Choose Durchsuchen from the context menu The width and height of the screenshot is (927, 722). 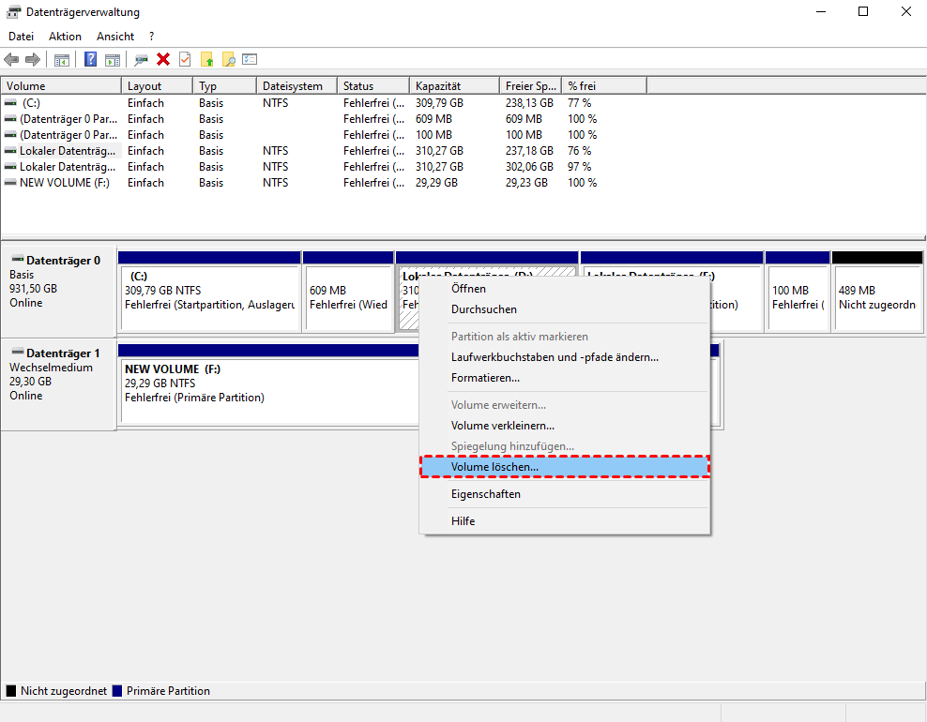tap(565, 309)
